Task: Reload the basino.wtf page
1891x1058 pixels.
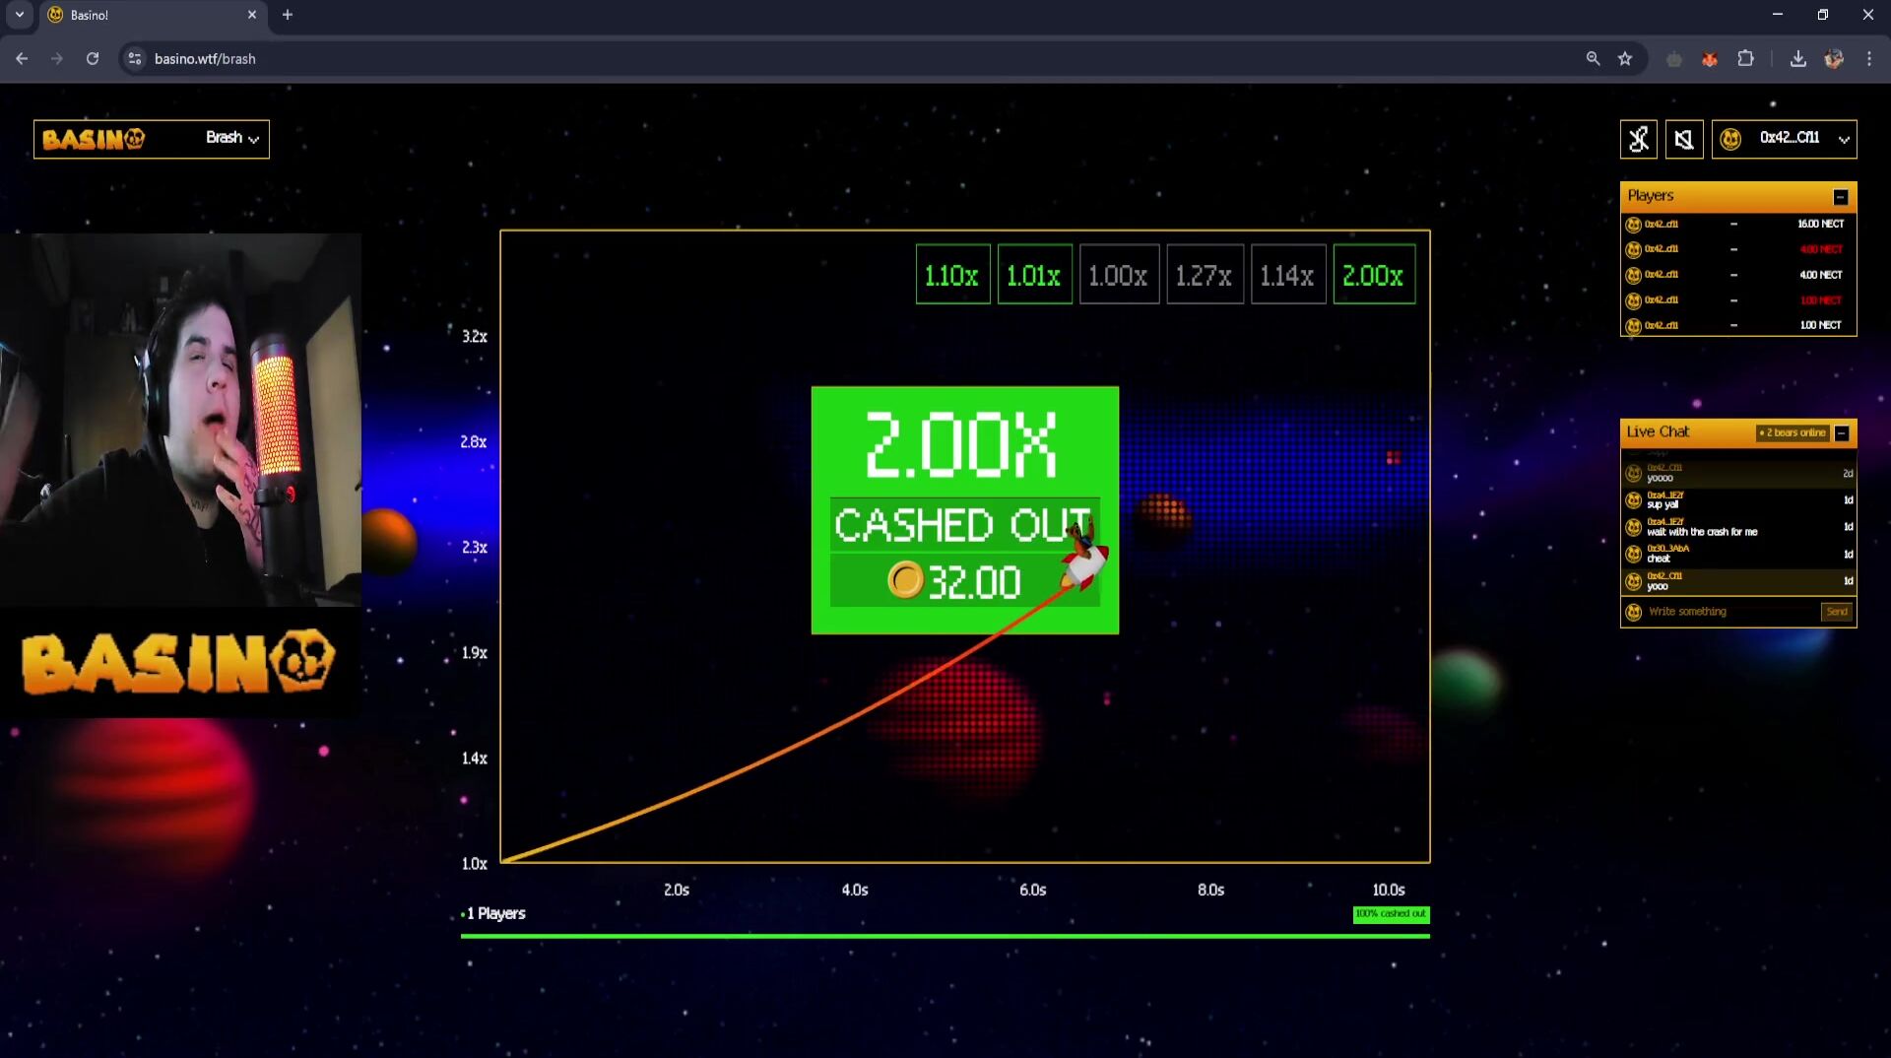Action: 93,59
